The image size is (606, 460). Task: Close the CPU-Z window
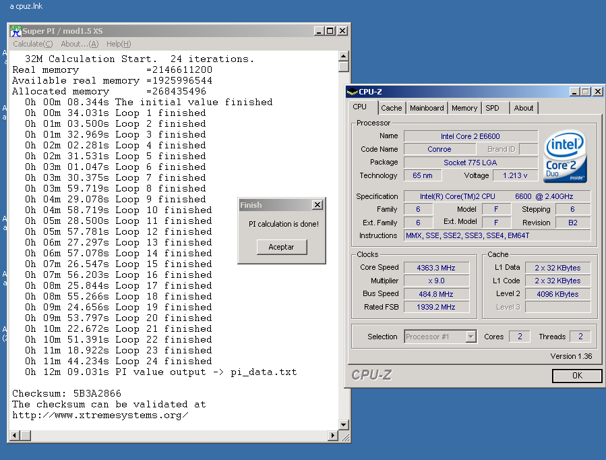tap(597, 92)
